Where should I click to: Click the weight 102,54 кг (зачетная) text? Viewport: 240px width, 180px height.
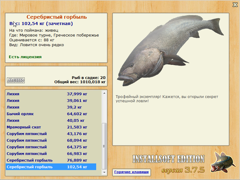tap(41, 24)
